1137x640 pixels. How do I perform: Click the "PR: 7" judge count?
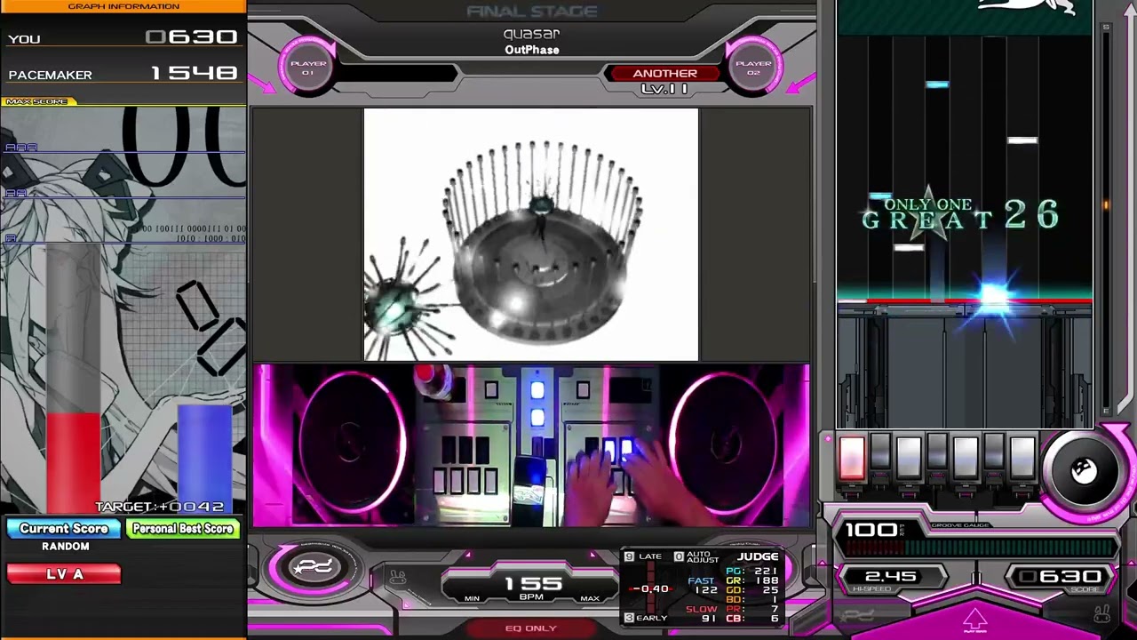(x=751, y=609)
